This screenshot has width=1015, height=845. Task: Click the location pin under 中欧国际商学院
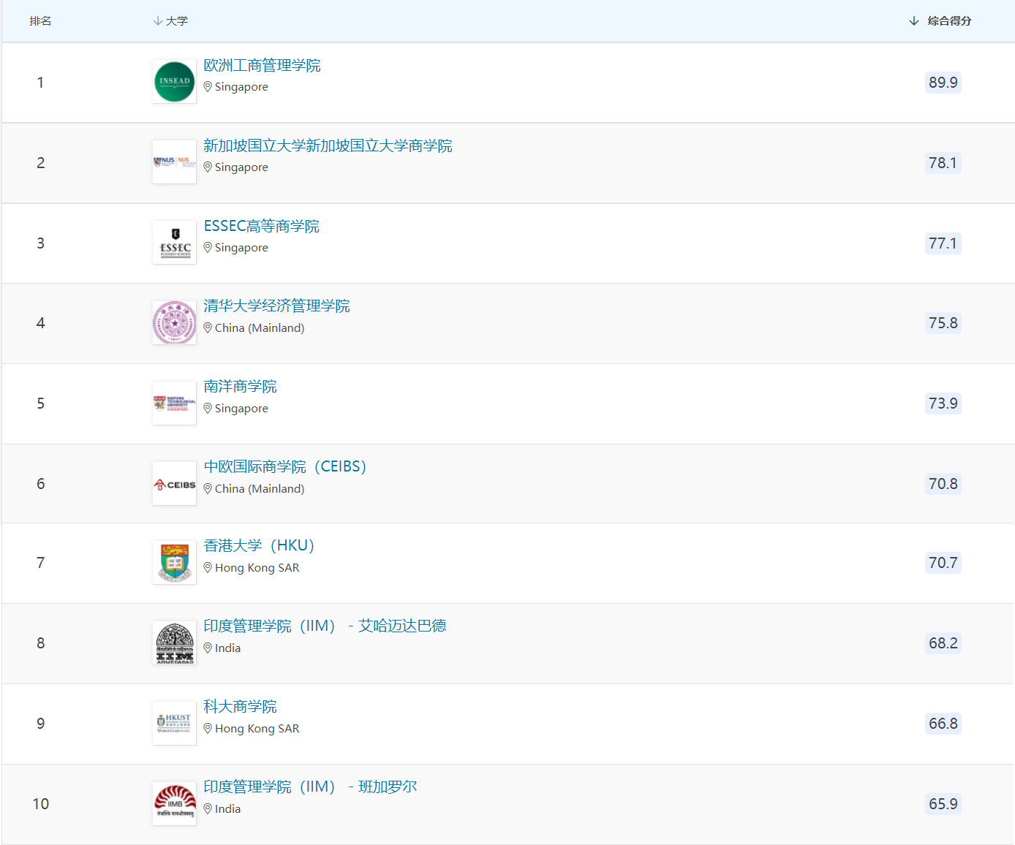(208, 488)
